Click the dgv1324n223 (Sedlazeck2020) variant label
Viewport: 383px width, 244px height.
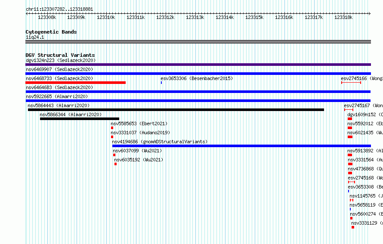click(x=61, y=60)
